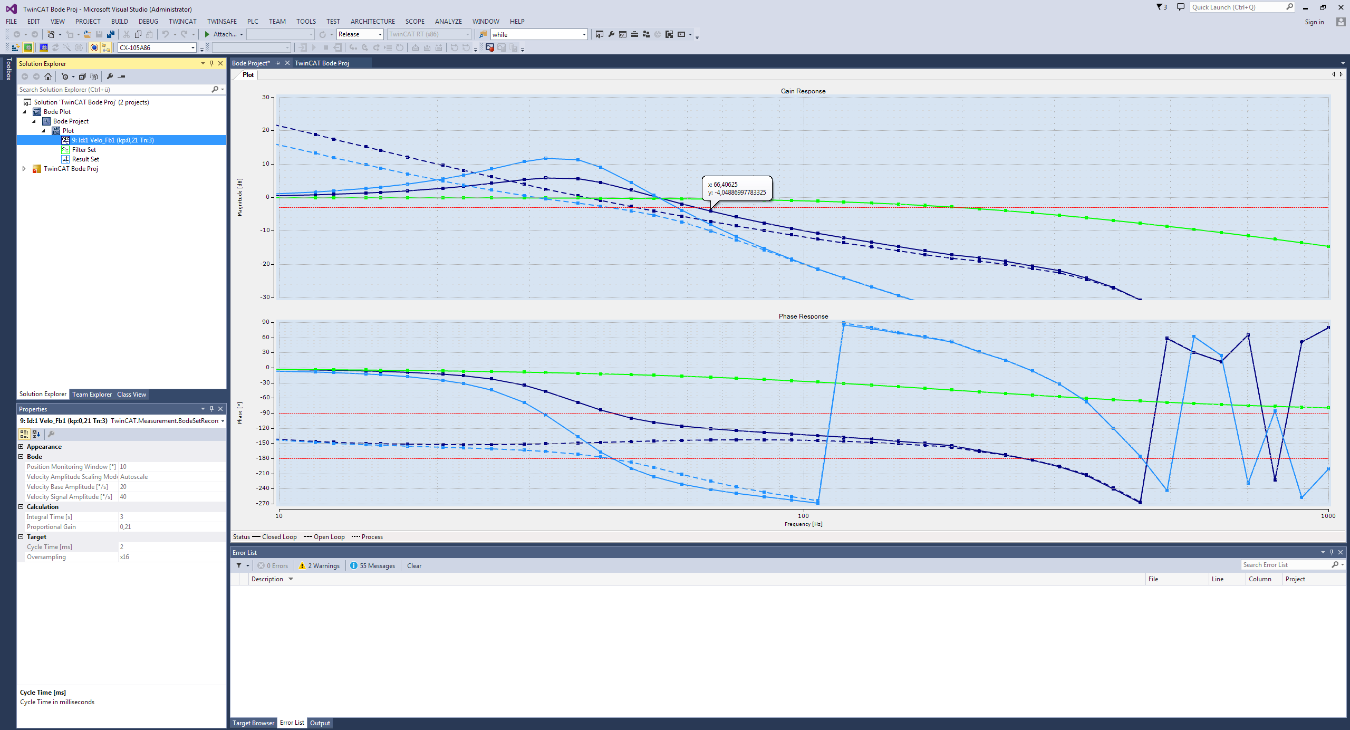Click Collapse All icon in Solution Explorer
This screenshot has height=730, width=1350.
(82, 76)
